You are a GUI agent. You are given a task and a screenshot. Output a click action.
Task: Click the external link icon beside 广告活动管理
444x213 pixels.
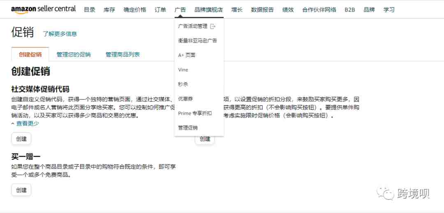213,26
